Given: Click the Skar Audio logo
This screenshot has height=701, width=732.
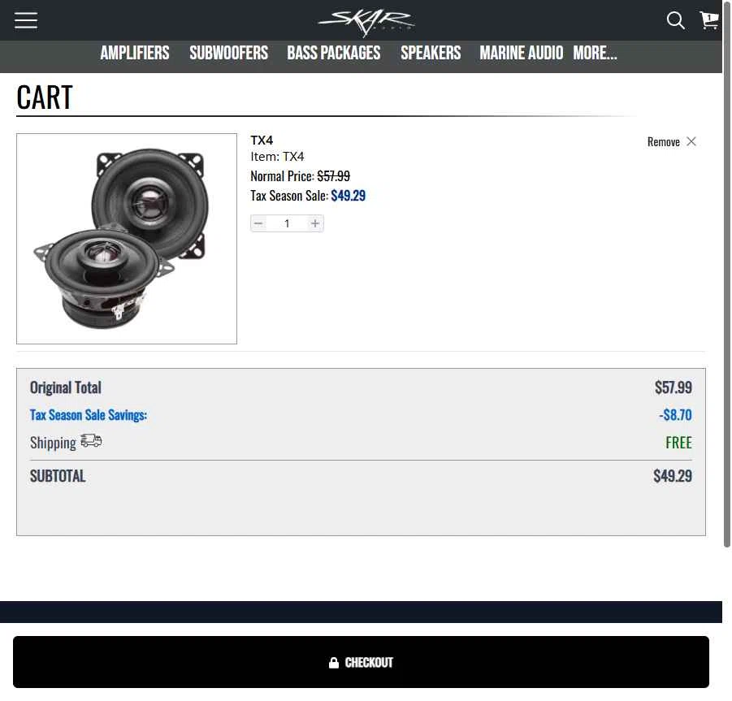Looking at the screenshot, I should click(x=366, y=21).
